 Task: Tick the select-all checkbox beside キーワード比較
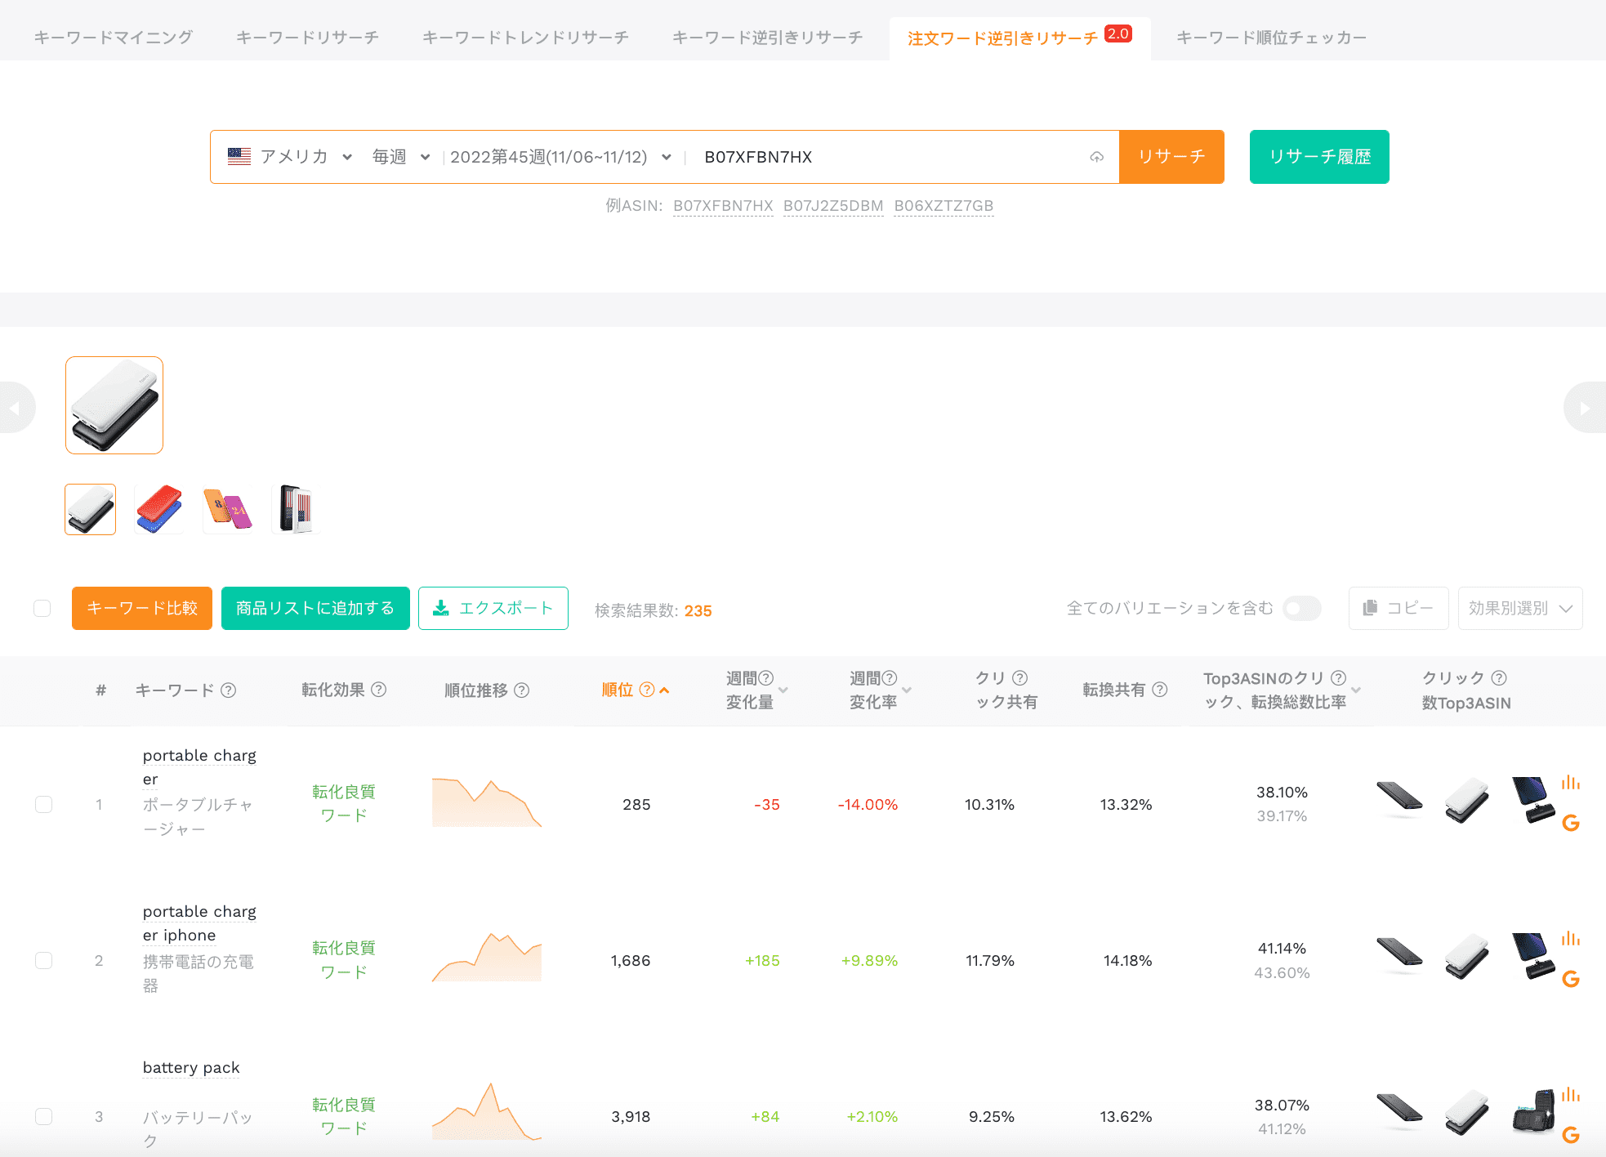[42, 608]
